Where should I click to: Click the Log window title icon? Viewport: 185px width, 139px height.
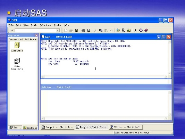[43, 37]
